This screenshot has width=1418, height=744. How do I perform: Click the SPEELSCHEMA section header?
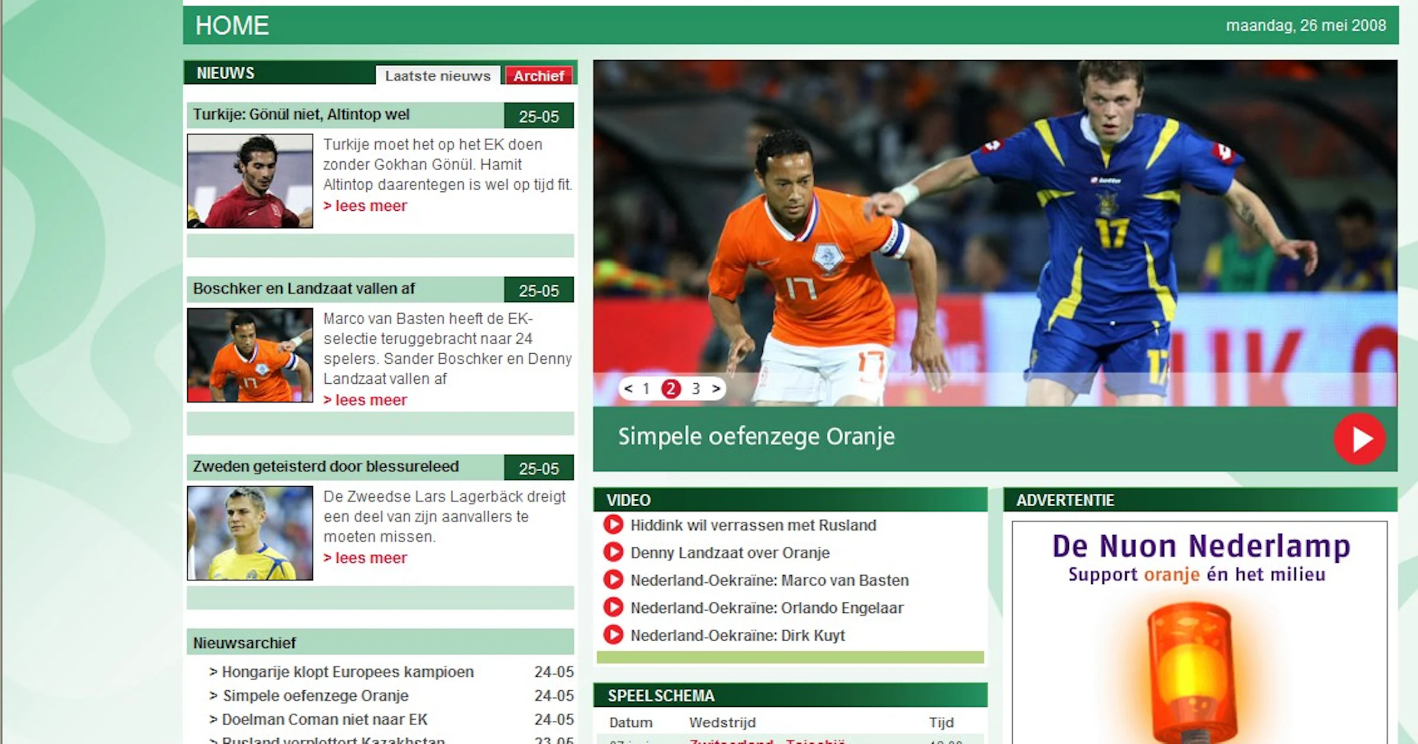click(790, 695)
